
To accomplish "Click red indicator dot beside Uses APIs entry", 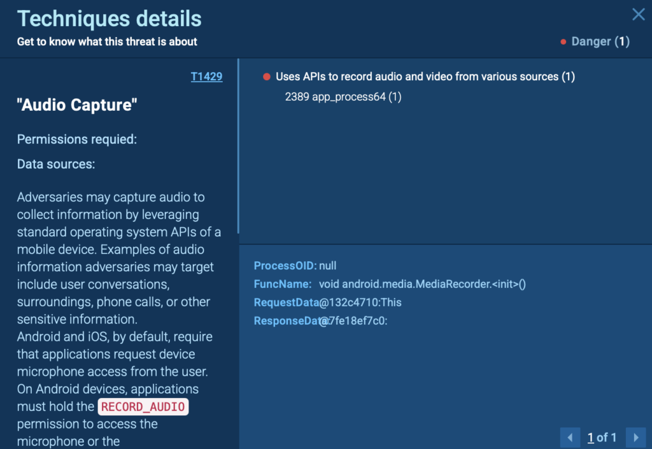I will 267,77.
